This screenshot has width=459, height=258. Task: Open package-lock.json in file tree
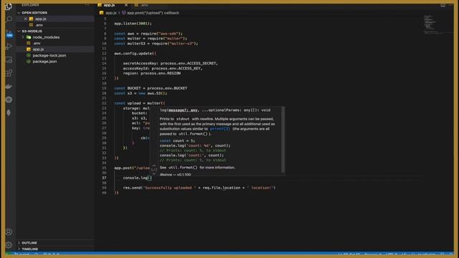pyautogui.click(x=49, y=55)
